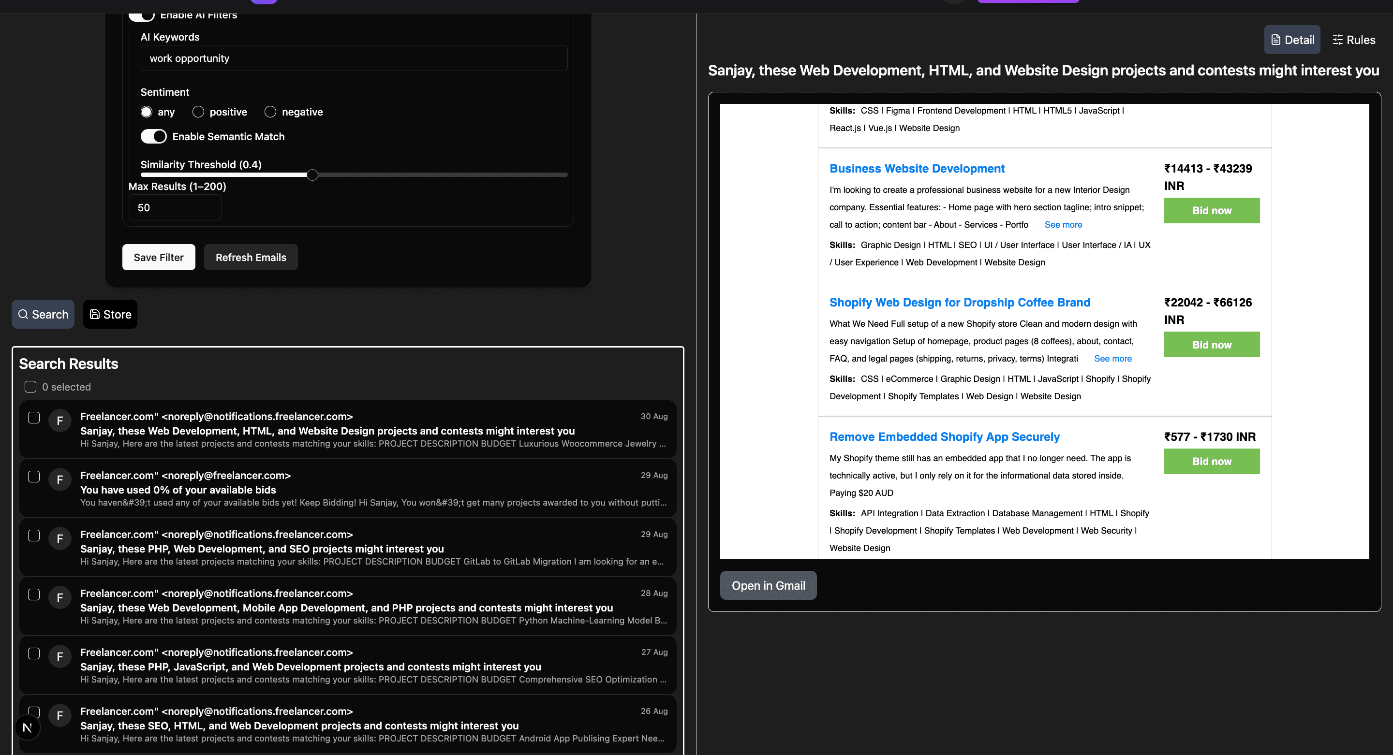
Task: Select the positive sentiment radio button
Action: click(198, 112)
